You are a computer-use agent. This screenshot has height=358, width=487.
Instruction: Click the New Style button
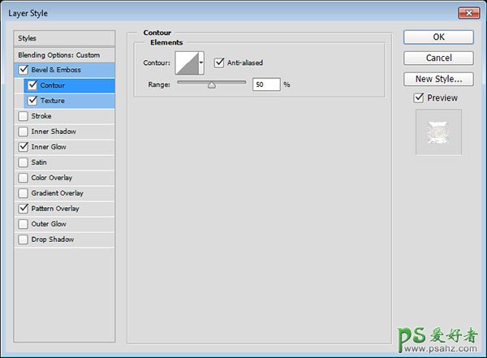click(x=438, y=79)
